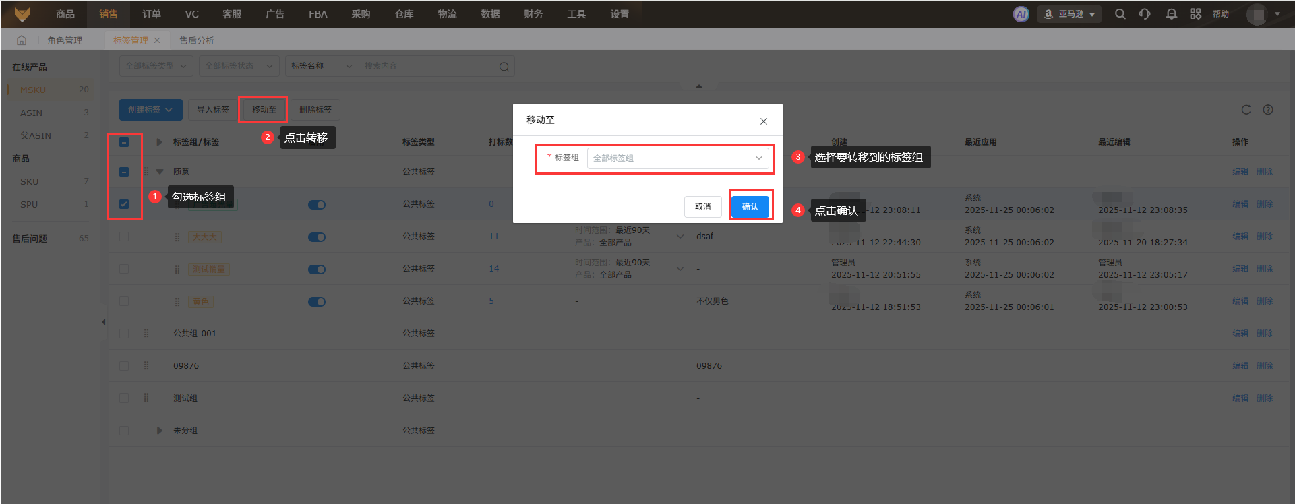Image resolution: width=1295 pixels, height=504 pixels.
Task: Disable the 黄色 tag switch
Action: click(x=317, y=302)
